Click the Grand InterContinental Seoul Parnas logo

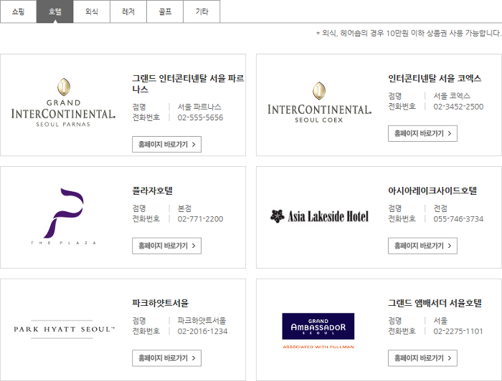click(63, 102)
